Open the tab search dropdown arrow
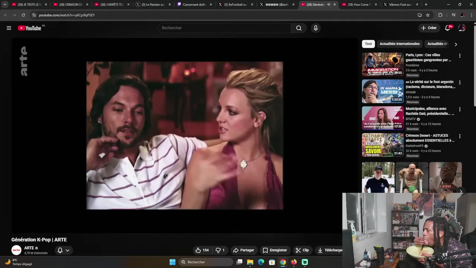Image resolution: width=476 pixels, height=268 pixels. [5, 4]
